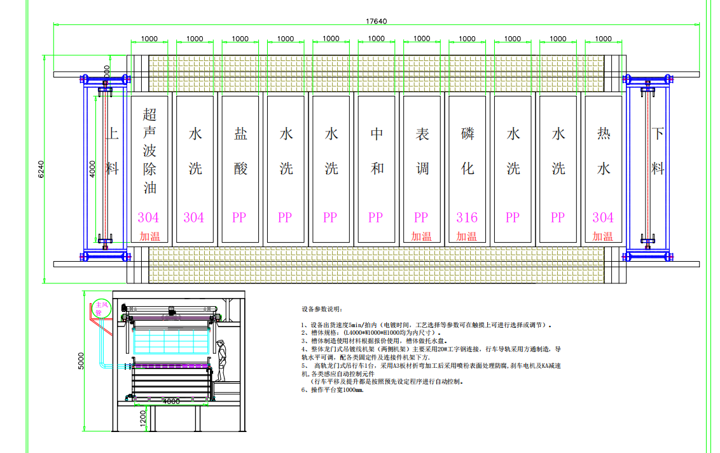Select the 304 label under 热水
Viewport: 720px width, 453px height.
pos(603,217)
